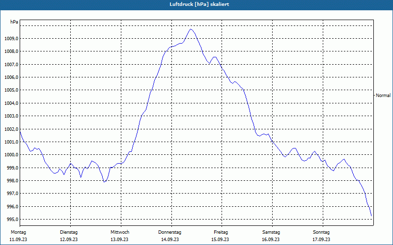Click the 999,0 axis value
This screenshot has width=393, height=245.
[12, 168]
